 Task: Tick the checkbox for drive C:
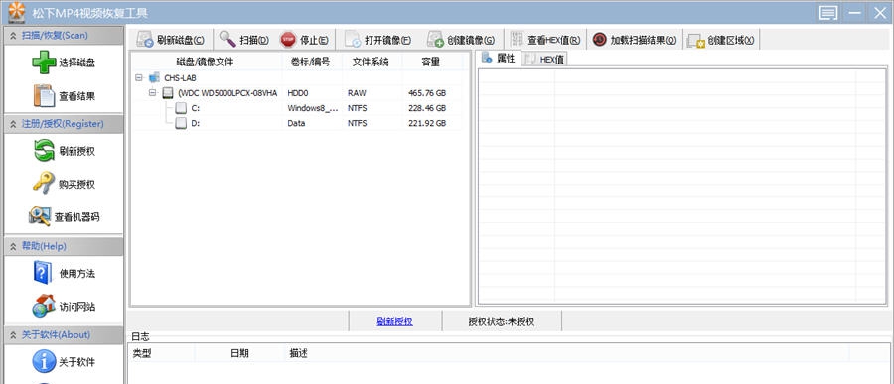(181, 108)
